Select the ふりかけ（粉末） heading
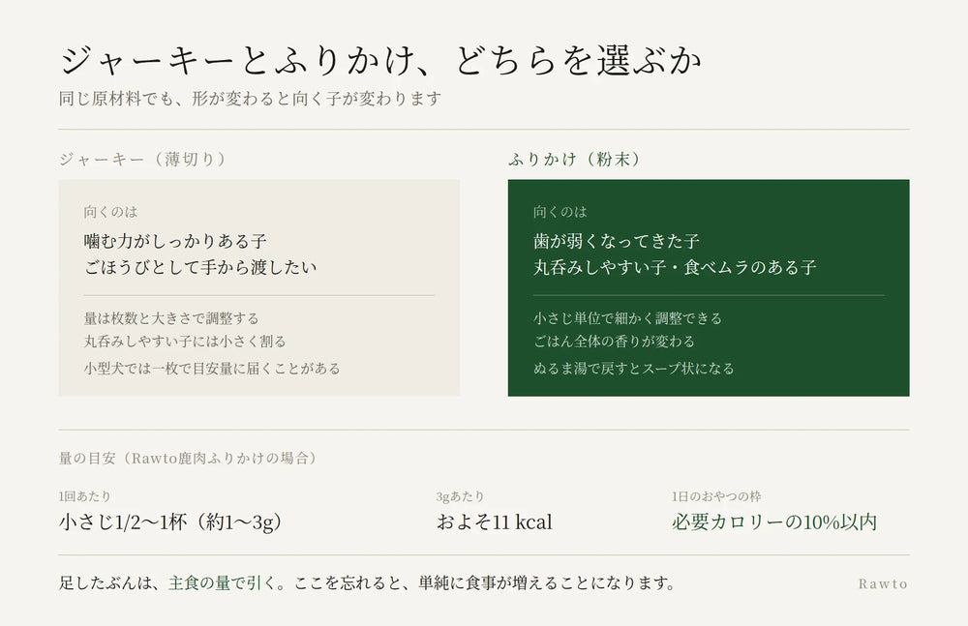Image resolution: width=968 pixels, height=626 pixels. tap(577, 160)
